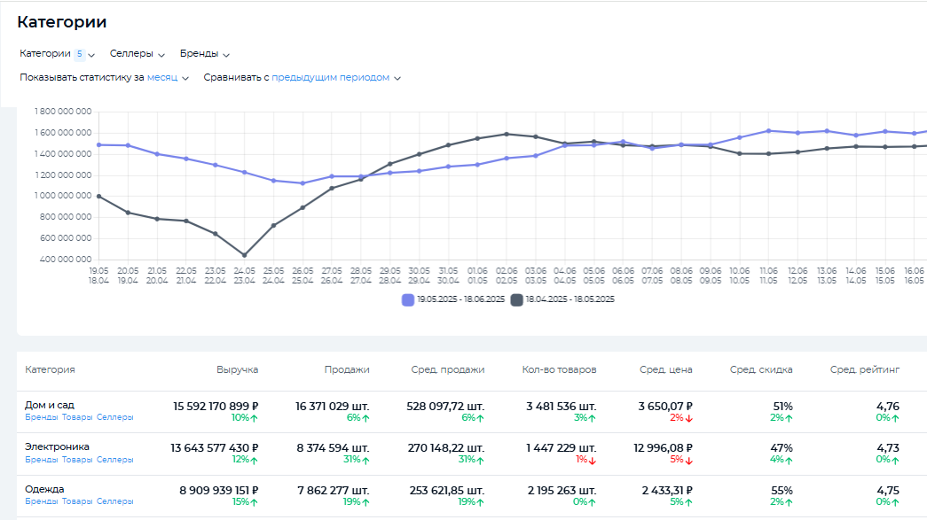Image resolution: width=927 pixels, height=520 pixels.
Task: Sort table by Выручка column header
Action: 237,369
